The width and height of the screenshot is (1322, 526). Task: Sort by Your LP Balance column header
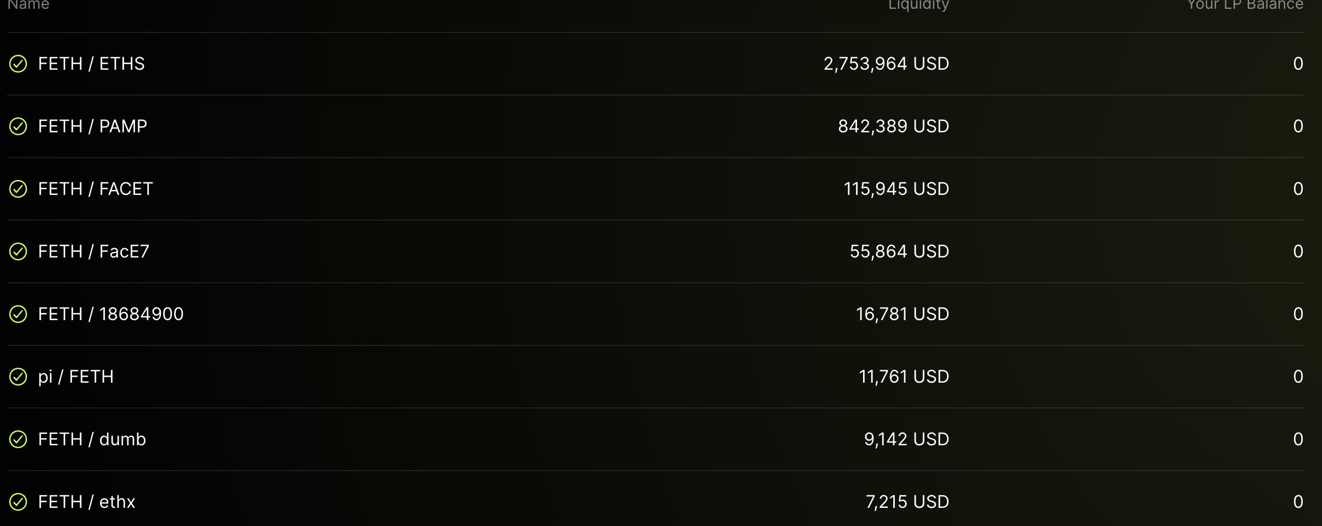[1245, 5]
